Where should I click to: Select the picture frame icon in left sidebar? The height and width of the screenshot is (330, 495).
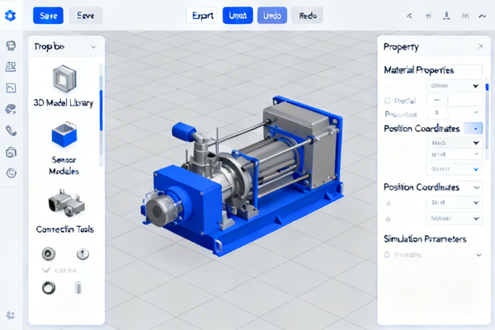pos(11,88)
